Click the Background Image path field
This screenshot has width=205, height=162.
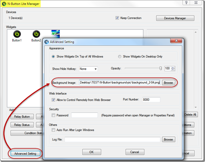pyautogui.click(x=120, y=83)
